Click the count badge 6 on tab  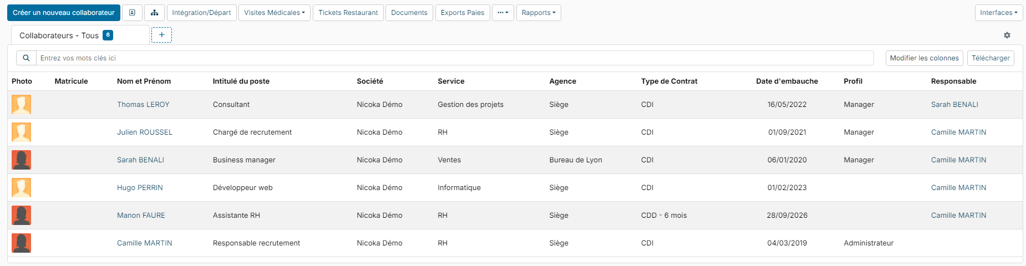pyautogui.click(x=108, y=35)
